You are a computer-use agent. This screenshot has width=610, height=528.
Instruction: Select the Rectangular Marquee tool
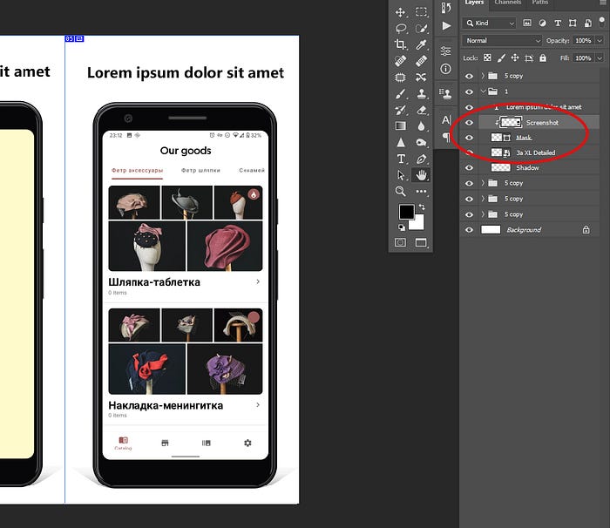[x=421, y=12]
